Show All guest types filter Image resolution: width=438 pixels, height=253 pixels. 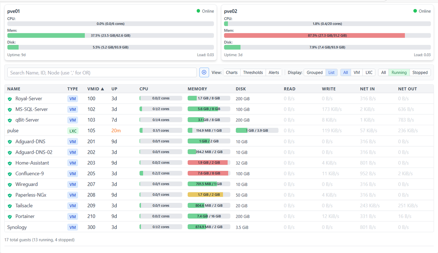(x=346, y=72)
